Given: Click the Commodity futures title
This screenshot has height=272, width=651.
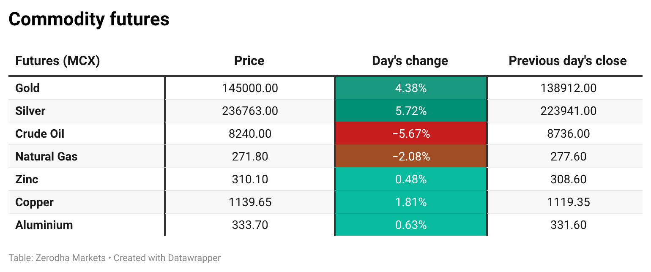Looking at the screenshot, I should pos(89,19).
